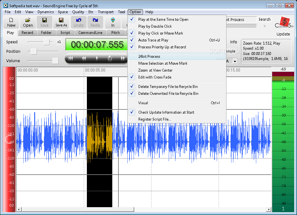Jump to start with skip-back button
This screenshot has width=297, height=215.
tap(71, 58)
